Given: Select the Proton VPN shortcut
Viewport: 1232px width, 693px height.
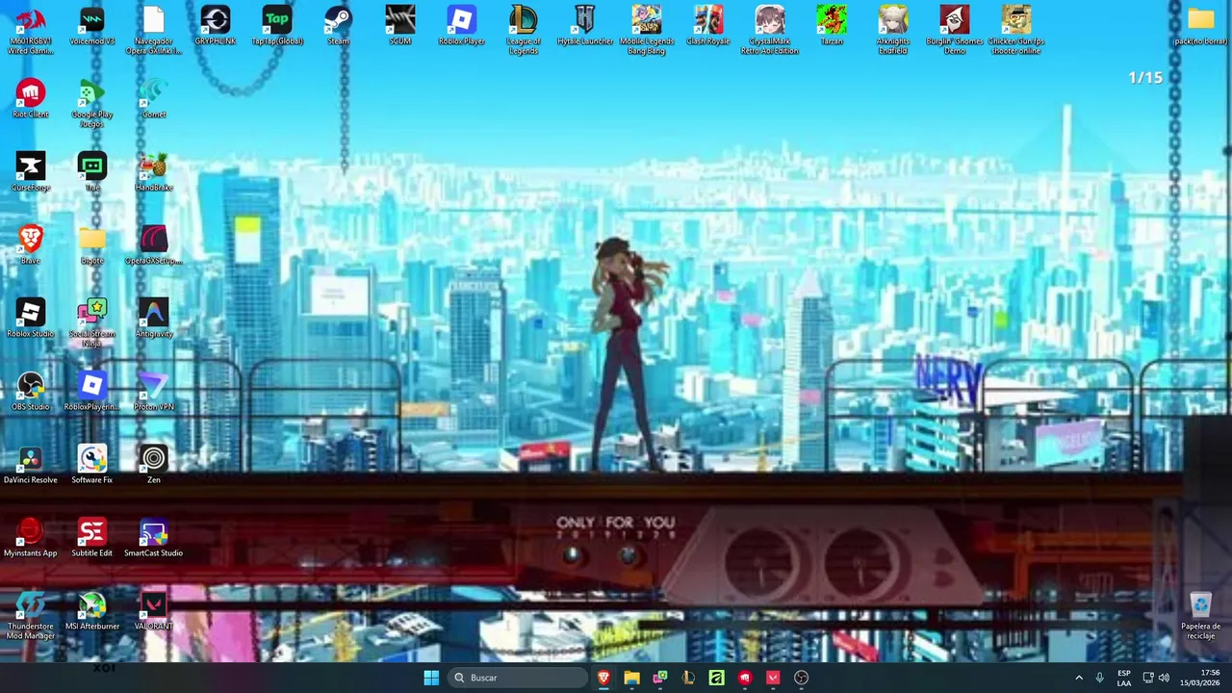Looking at the screenshot, I should click(x=154, y=393).
